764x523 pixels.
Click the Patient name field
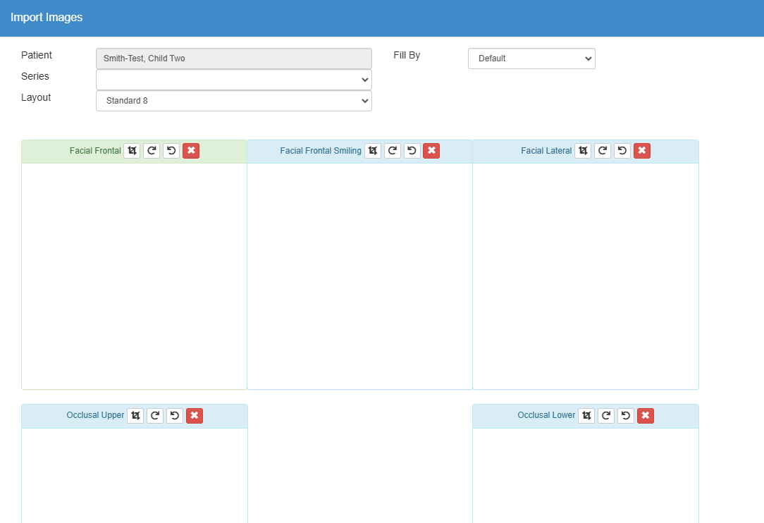pyautogui.click(x=234, y=59)
